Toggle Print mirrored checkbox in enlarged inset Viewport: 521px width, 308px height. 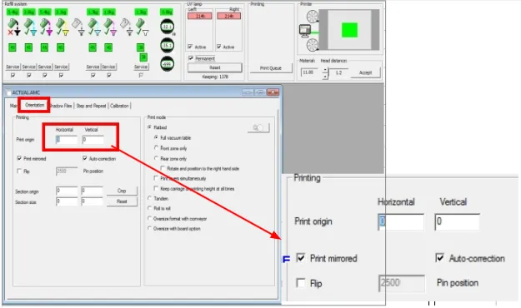click(301, 258)
